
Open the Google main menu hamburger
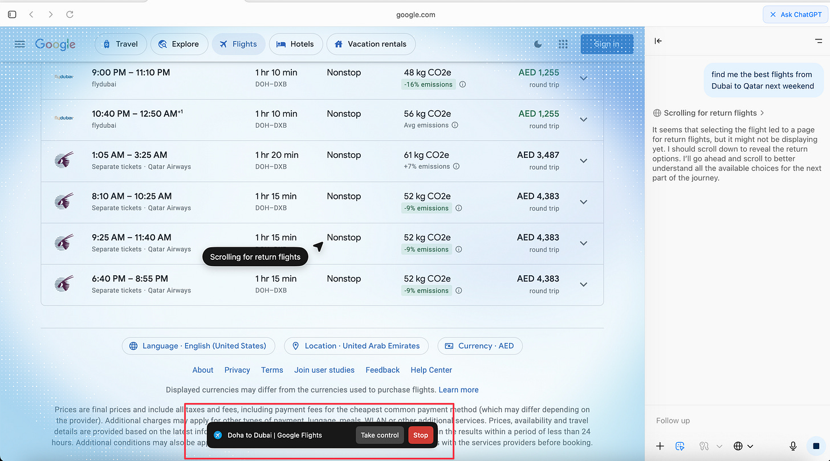19,44
